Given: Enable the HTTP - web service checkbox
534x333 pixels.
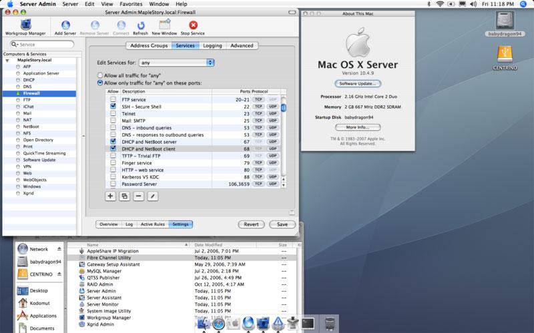Looking at the screenshot, I should (x=113, y=170).
